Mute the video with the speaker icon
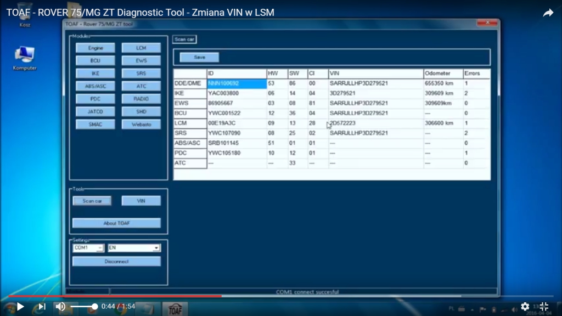562x316 pixels. [60, 306]
